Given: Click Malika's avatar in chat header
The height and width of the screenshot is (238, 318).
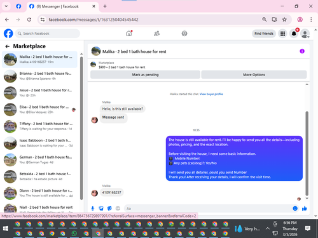Looking at the screenshot, I should pyautogui.click(x=96, y=51).
